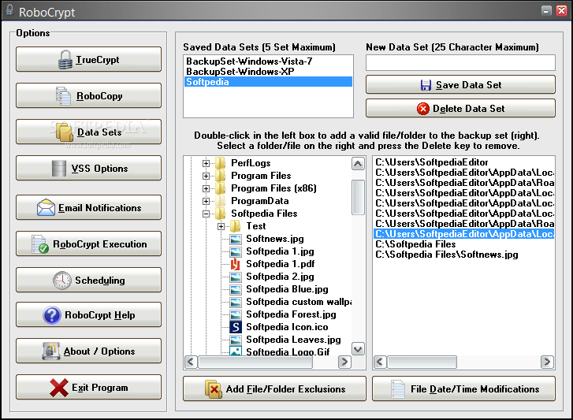Collapse the Softpedia Files tree node
573x420 pixels.
point(206,214)
